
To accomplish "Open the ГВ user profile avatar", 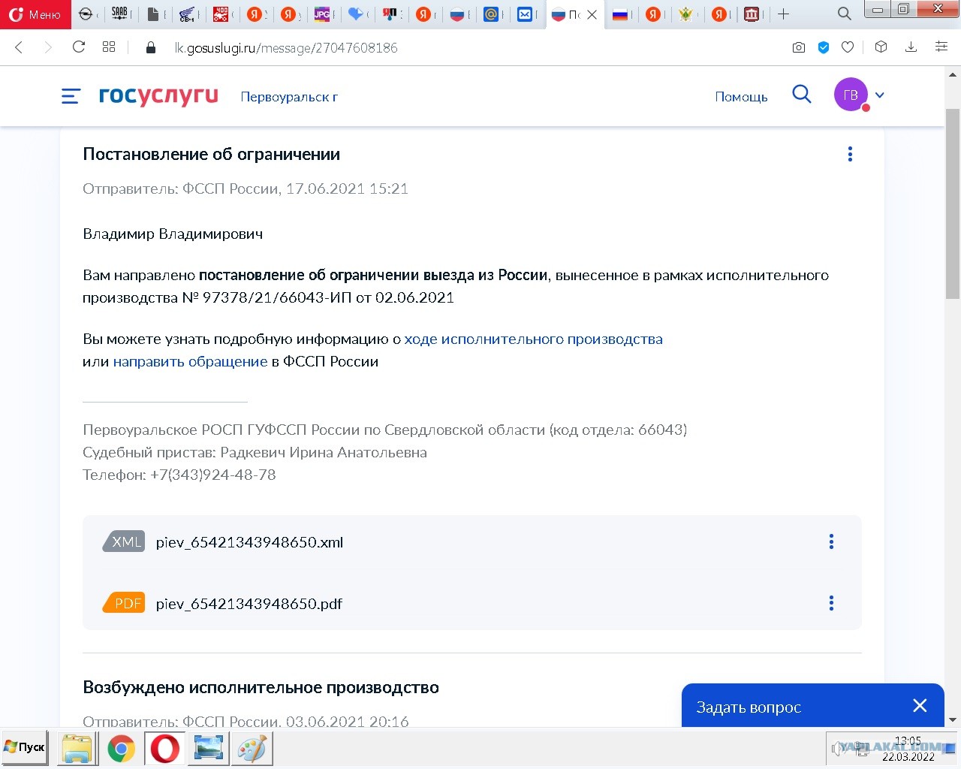I will 851,95.
